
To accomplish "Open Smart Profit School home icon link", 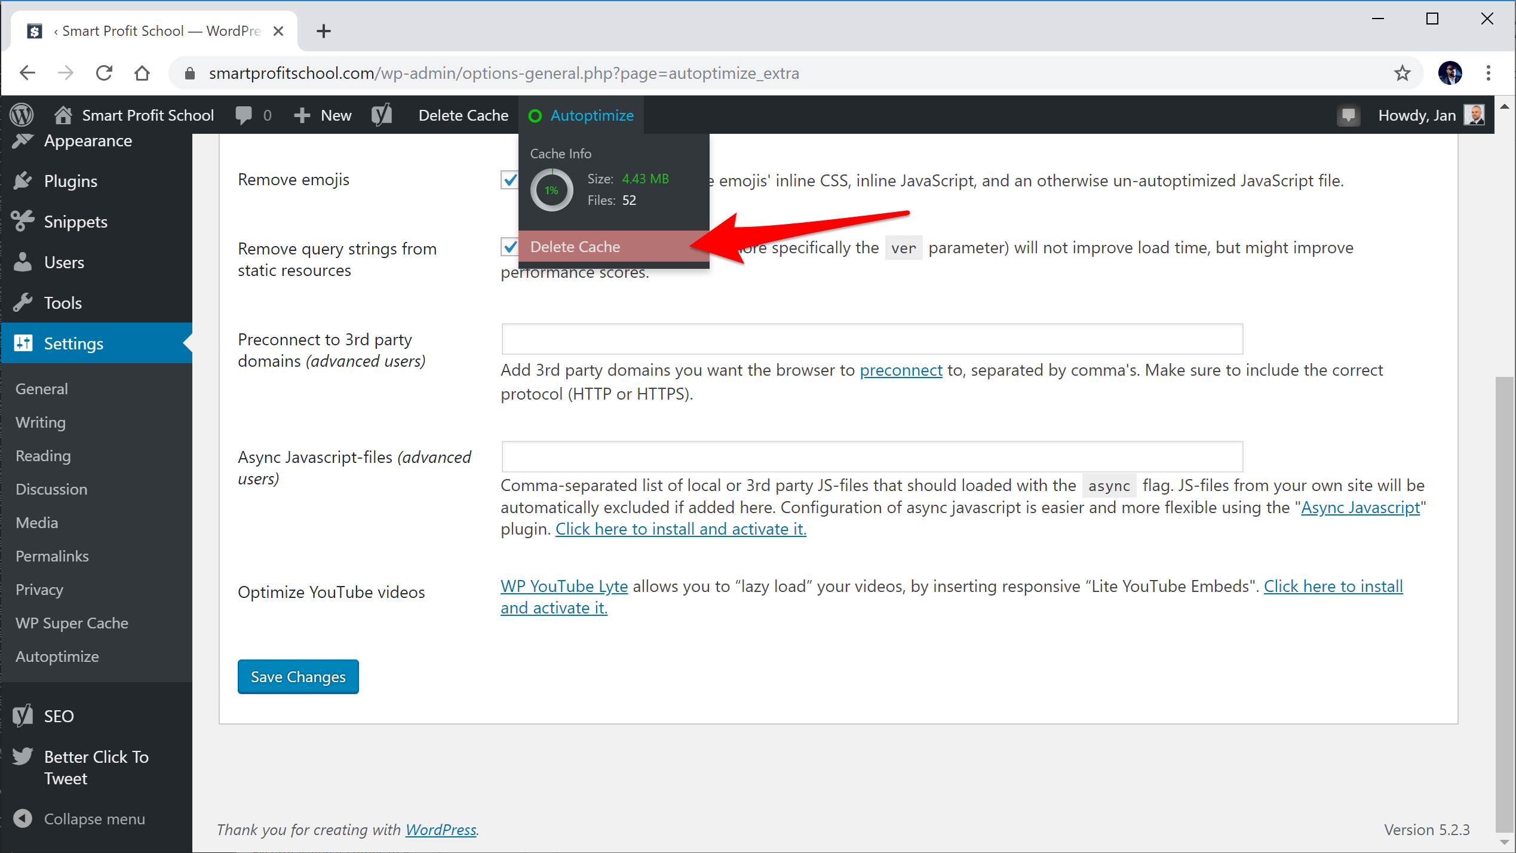I will [63, 115].
